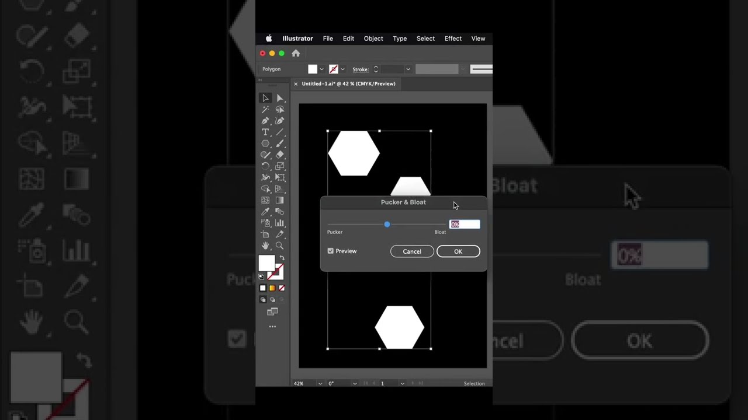This screenshot has width=748, height=420.
Task: Choose the Rotate tool
Action: point(265,166)
